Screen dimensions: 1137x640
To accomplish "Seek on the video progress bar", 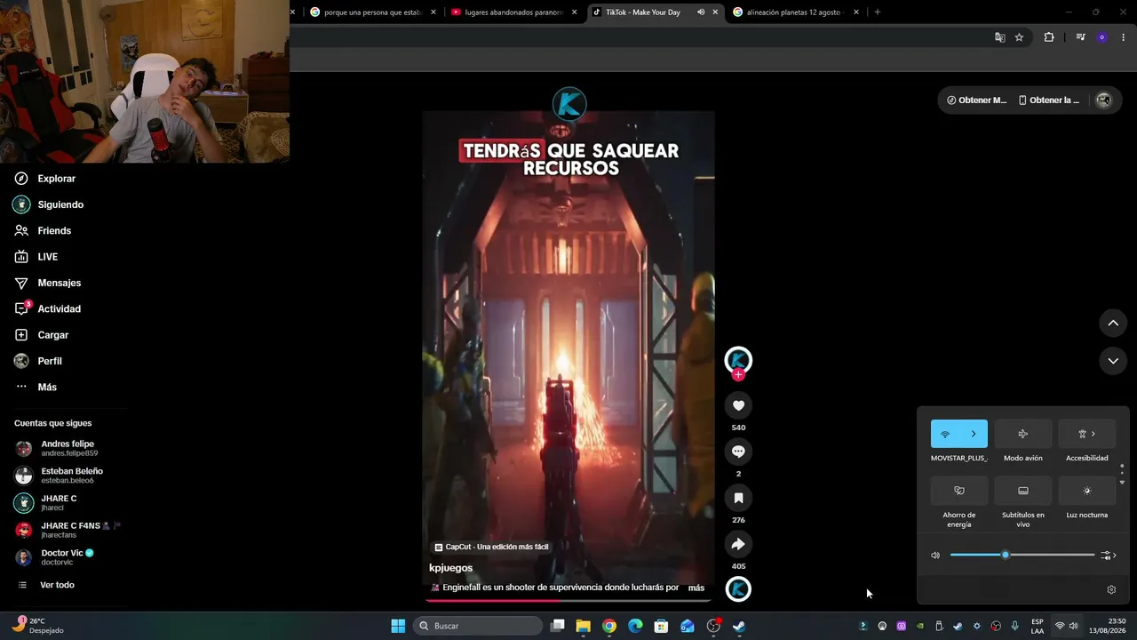I will (568, 601).
